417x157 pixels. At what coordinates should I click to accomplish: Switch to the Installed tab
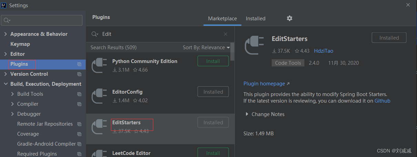256,19
